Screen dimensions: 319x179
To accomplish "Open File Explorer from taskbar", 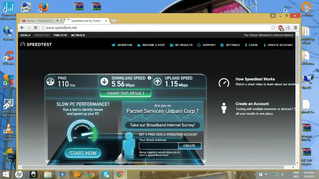I will pyautogui.click(x=48, y=174).
